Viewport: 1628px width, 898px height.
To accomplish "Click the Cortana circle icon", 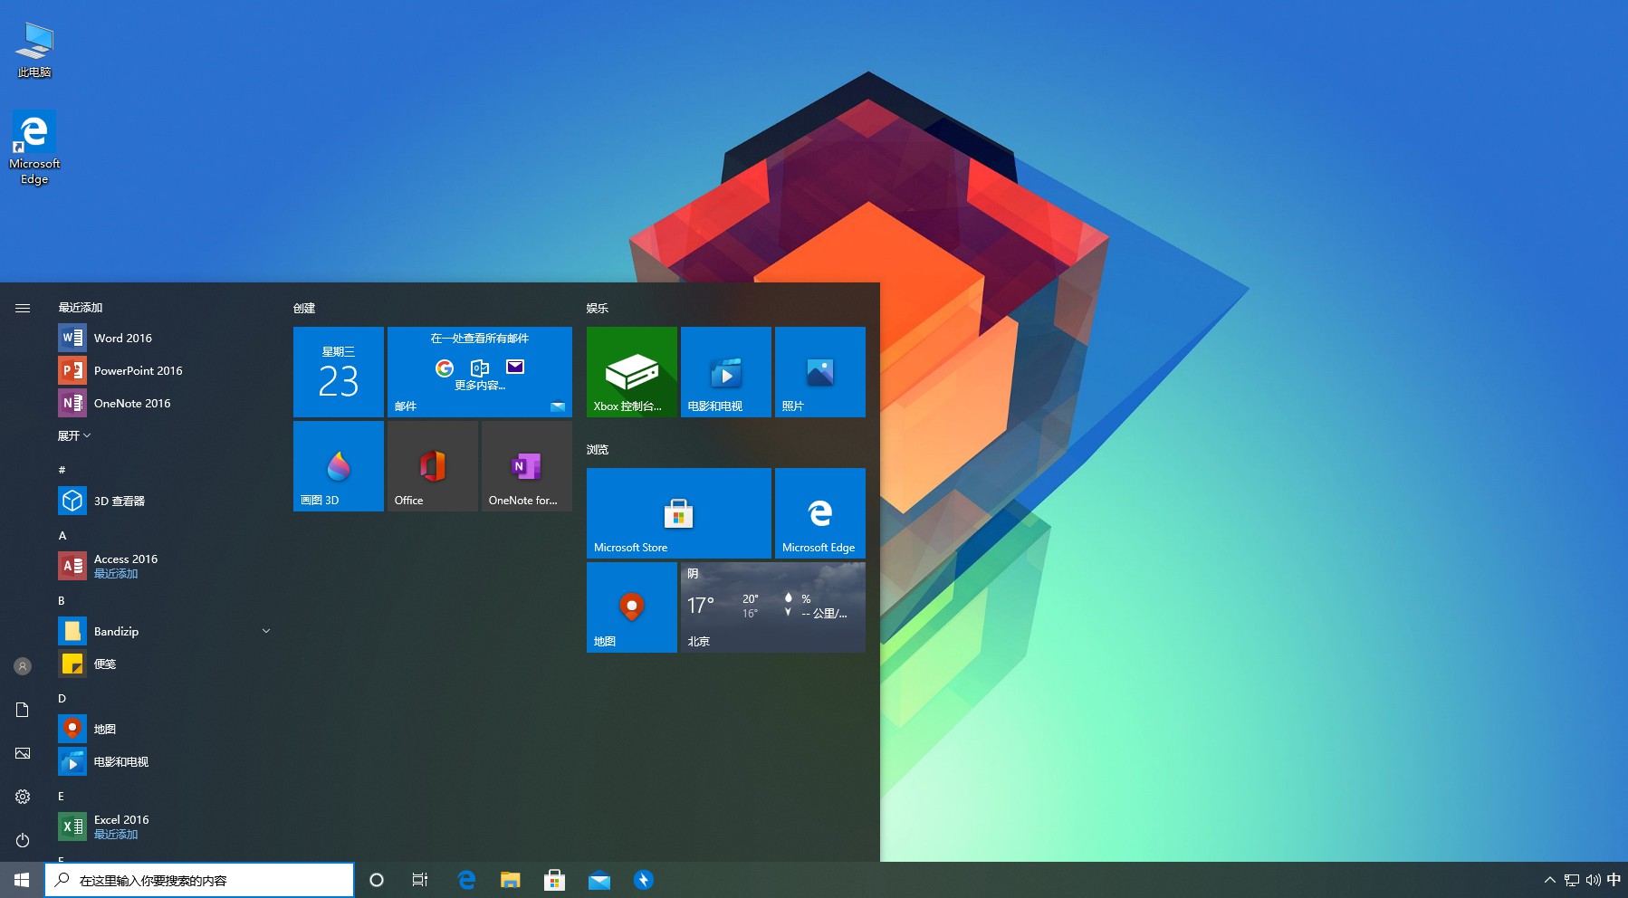I will pos(377,880).
